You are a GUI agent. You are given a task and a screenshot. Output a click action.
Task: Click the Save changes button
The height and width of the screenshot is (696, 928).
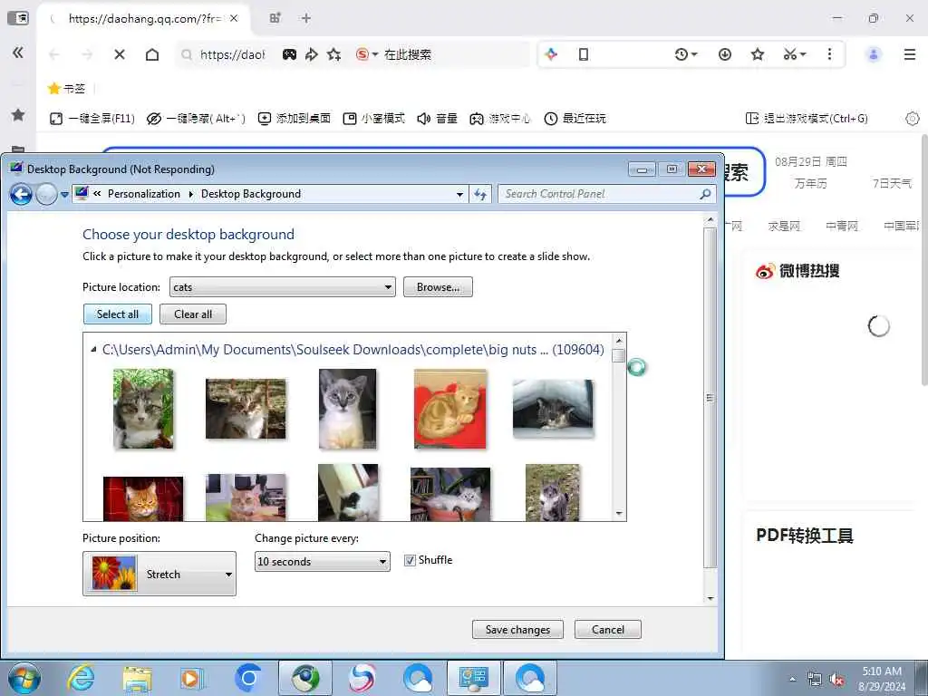(517, 630)
